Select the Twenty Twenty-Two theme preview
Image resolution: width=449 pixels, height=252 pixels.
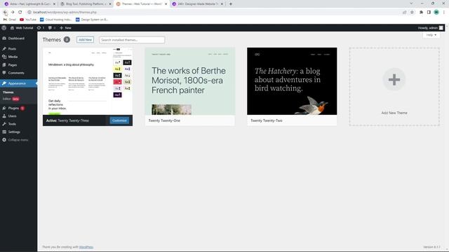[292, 81]
